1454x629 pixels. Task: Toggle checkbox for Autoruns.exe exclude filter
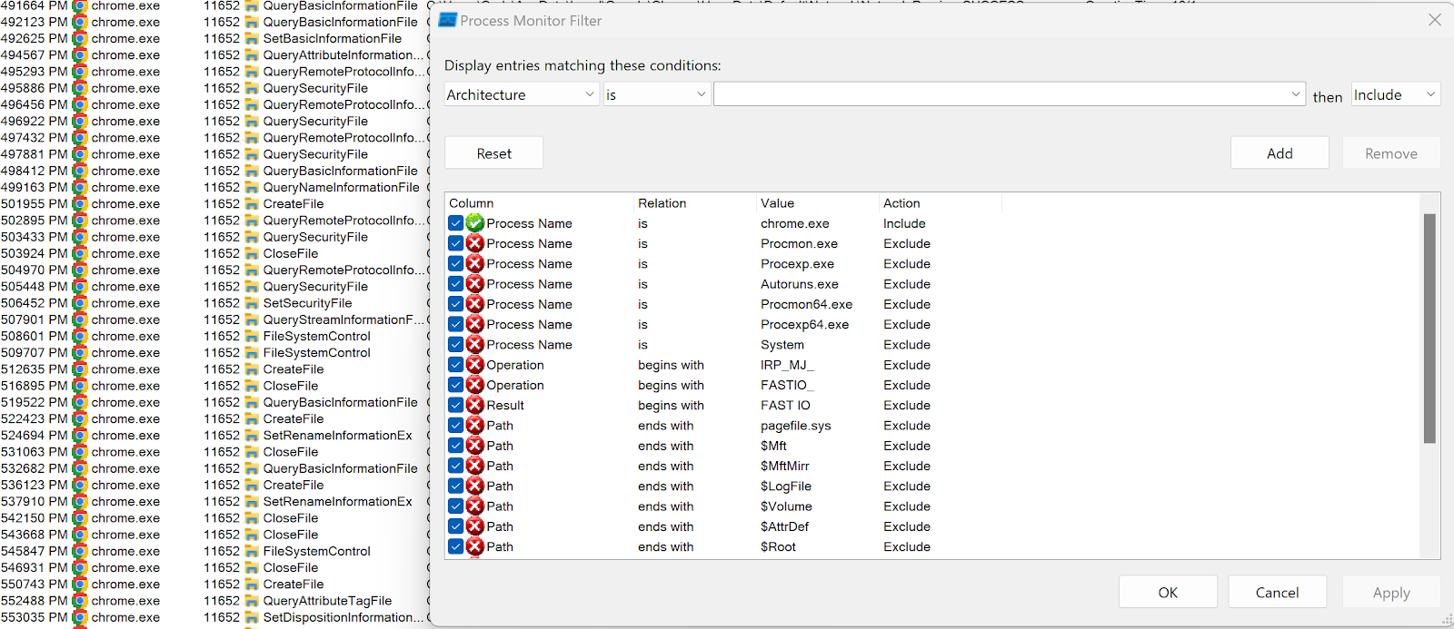[455, 284]
